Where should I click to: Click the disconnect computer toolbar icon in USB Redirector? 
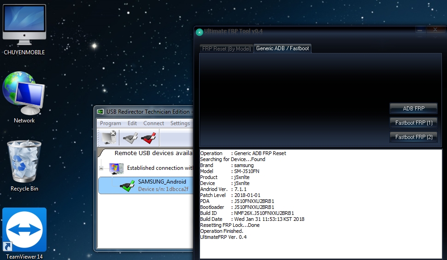pyautogui.click(x=109, y=138)
